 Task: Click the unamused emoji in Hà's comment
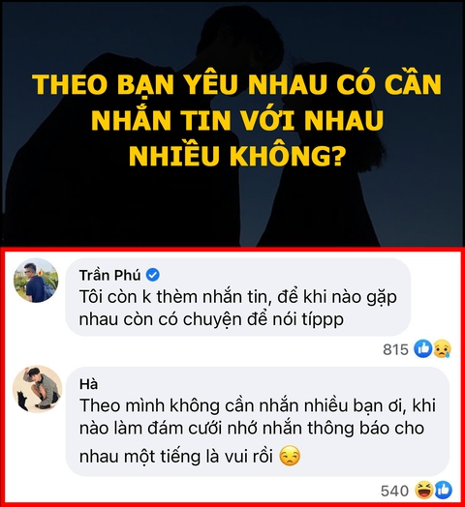(290, 456)
